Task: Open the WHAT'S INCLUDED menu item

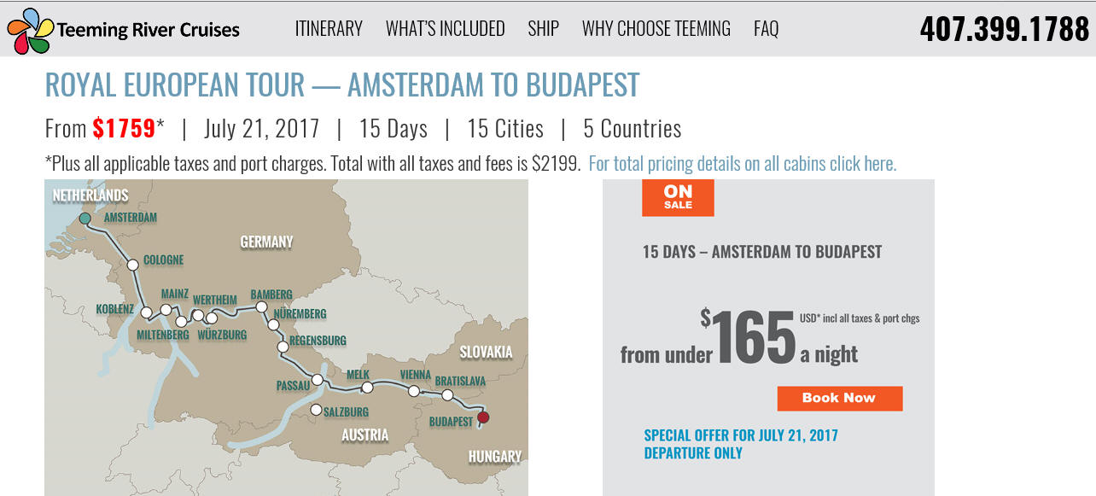Action: pyautogui.click(x=445, y=29)
